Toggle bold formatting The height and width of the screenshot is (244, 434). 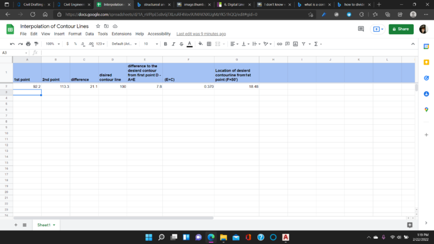pyautogui.click(x=165, y=44)
